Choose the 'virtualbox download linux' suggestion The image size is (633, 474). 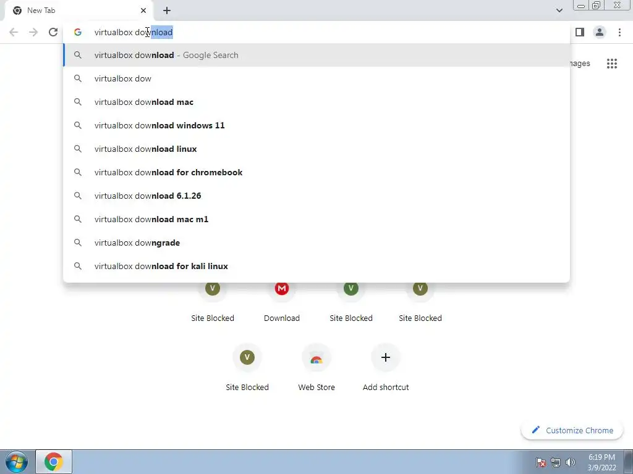pos(316,149)
